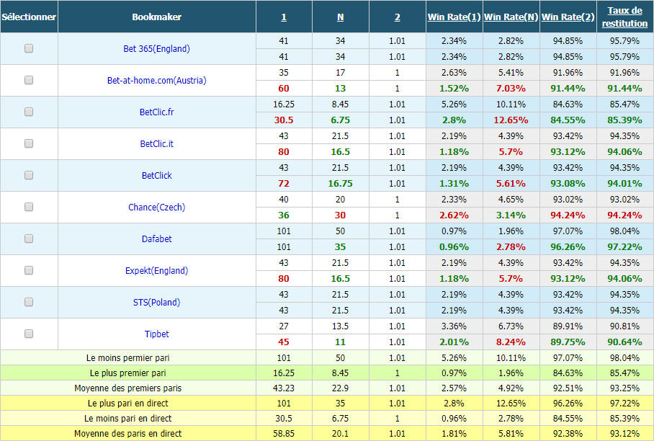This screenshot has width=654, height=441.
Task: Click the green 1.52% win rate value
Action: click(454, 89)
